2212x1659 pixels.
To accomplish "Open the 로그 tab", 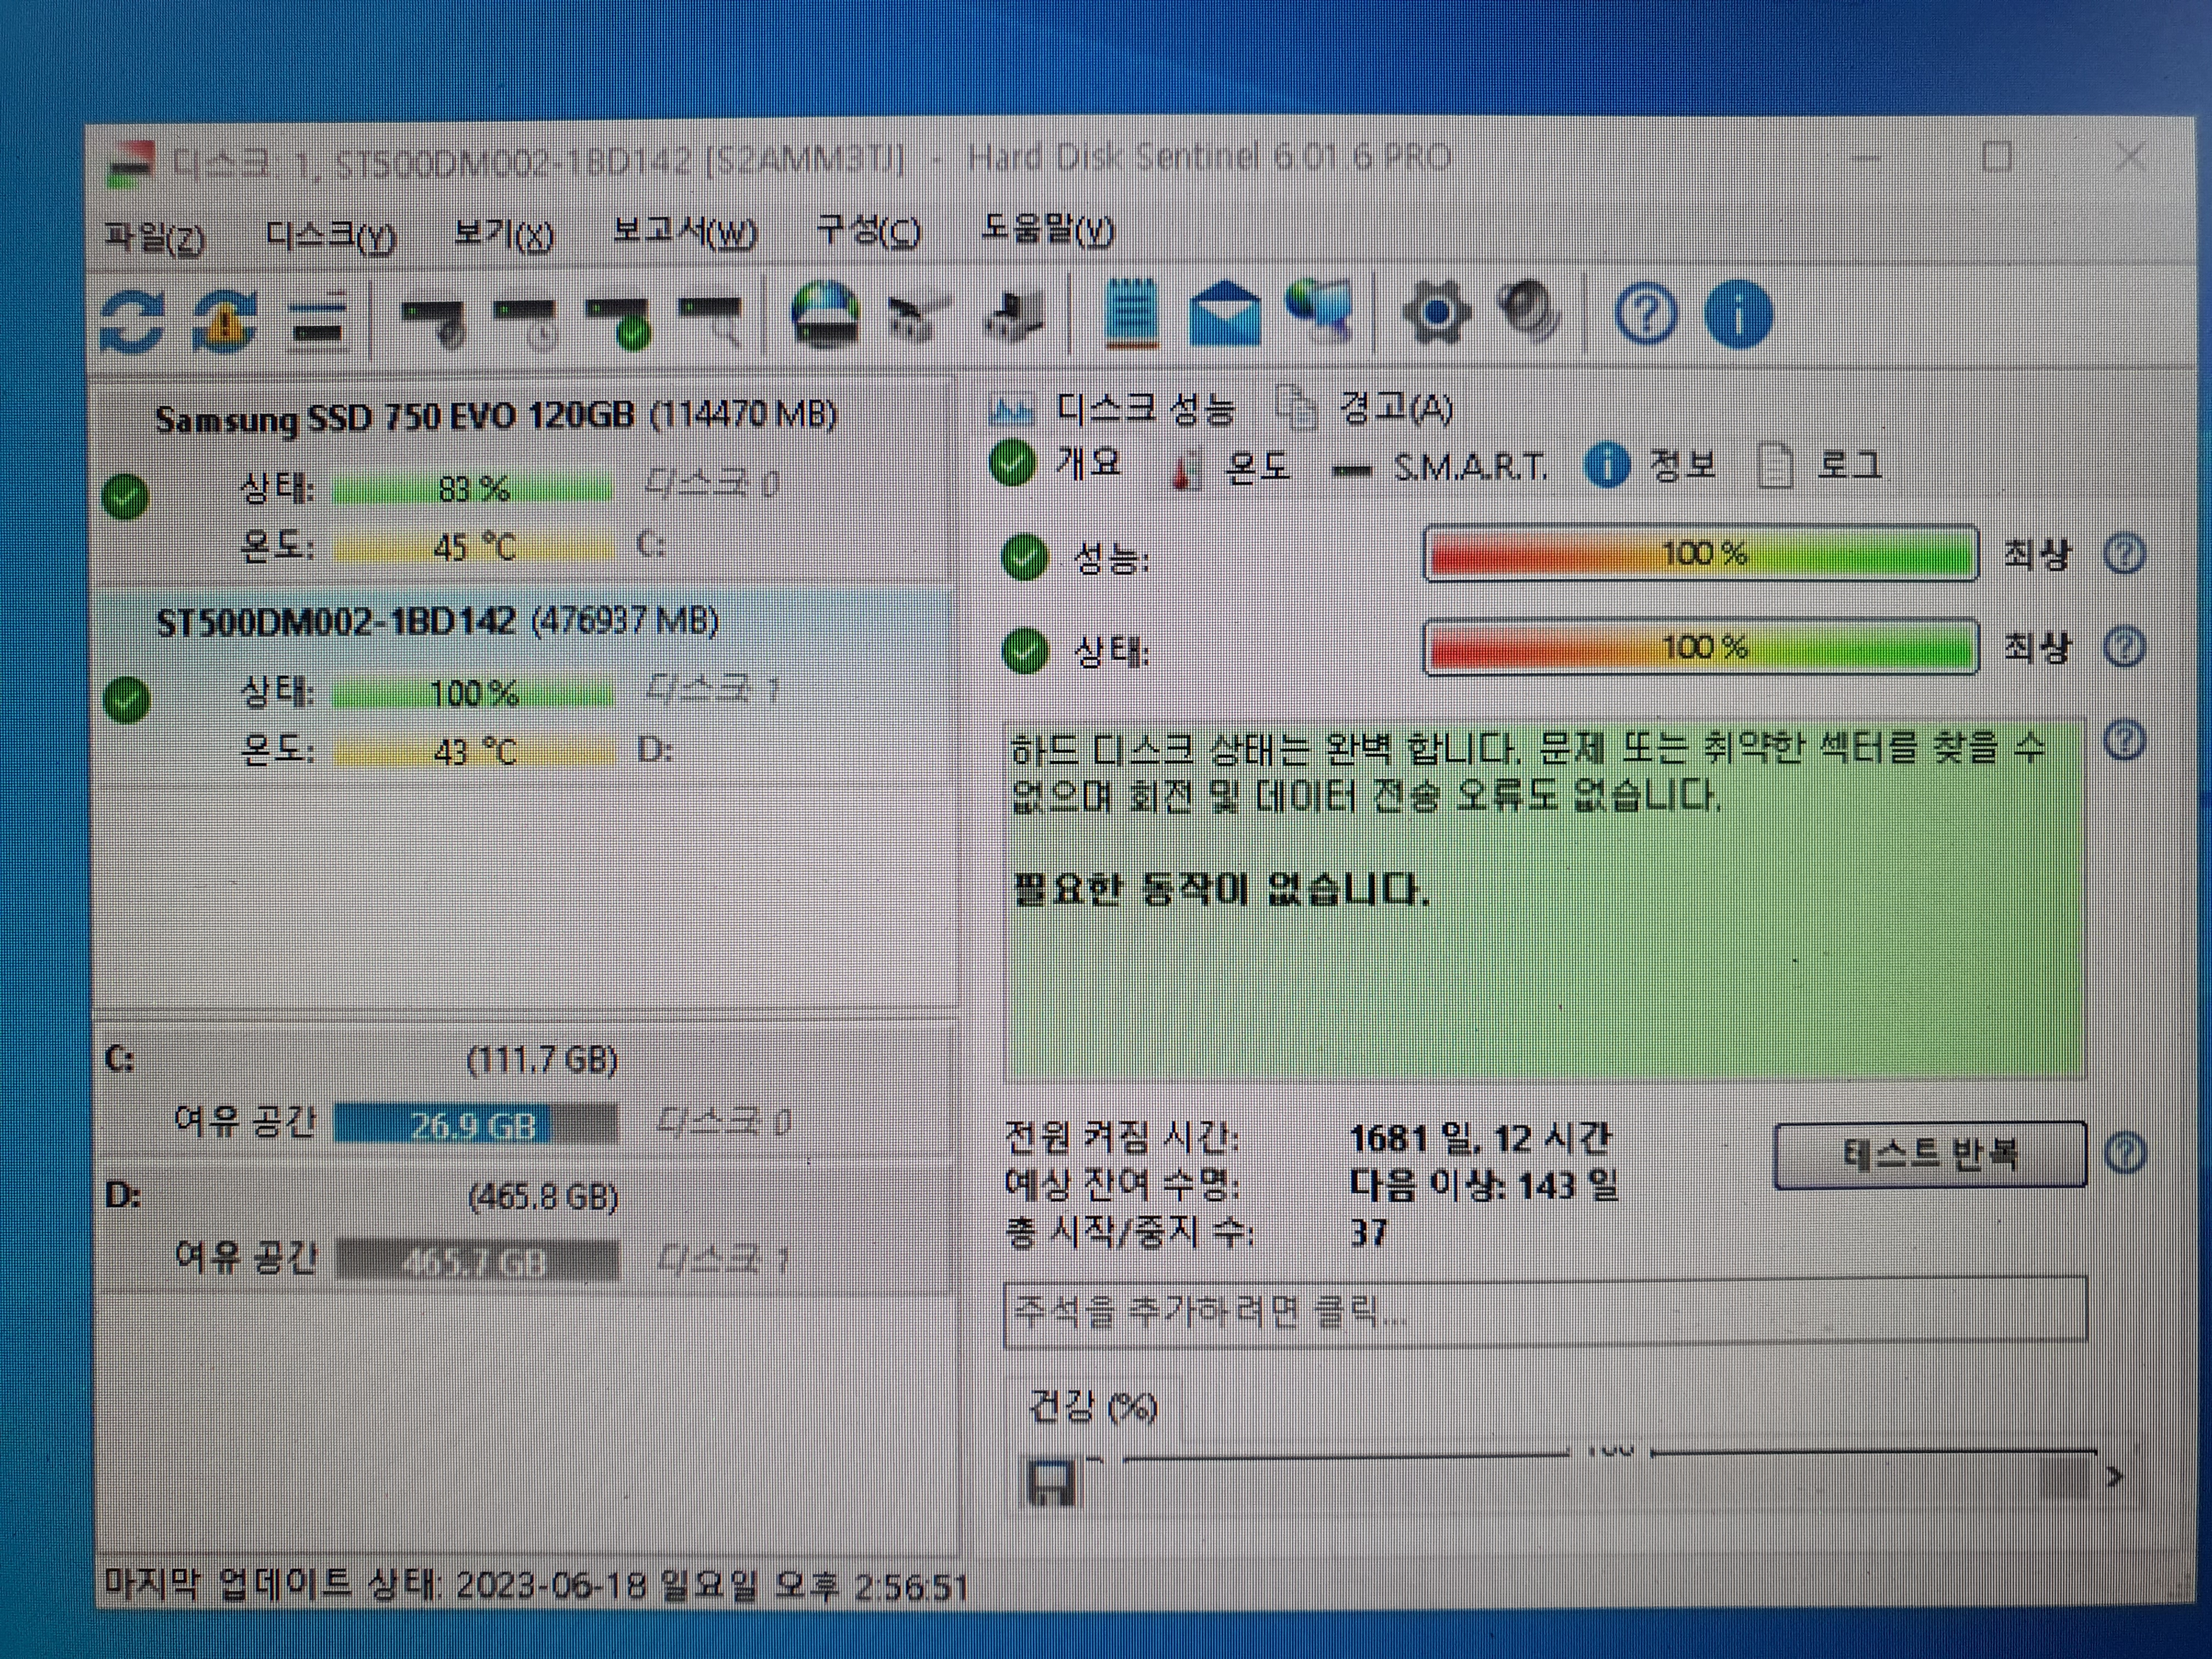I will 1820,465.
